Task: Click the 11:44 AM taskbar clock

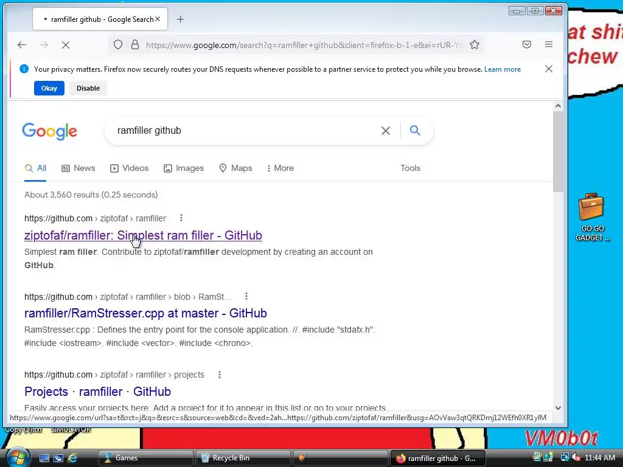Action: [x=600, y=458]
